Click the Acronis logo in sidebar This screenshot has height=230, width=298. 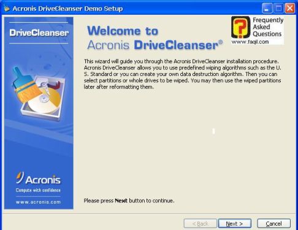click(39, 178)
